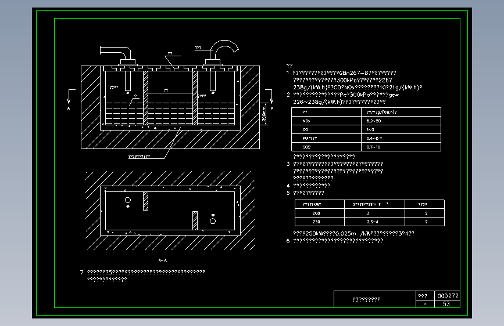Click the 8.2~20 value cell
Screen dimensions: 504x326
[401, 121]
